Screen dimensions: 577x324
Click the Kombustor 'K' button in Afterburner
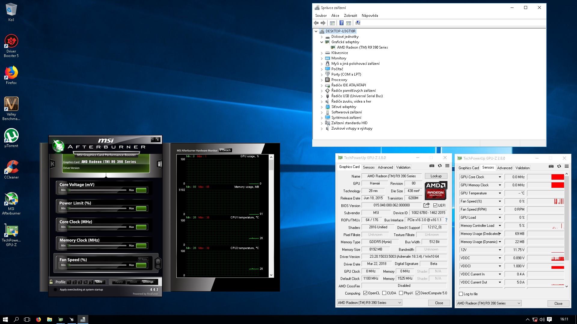(x=53, y=164)
